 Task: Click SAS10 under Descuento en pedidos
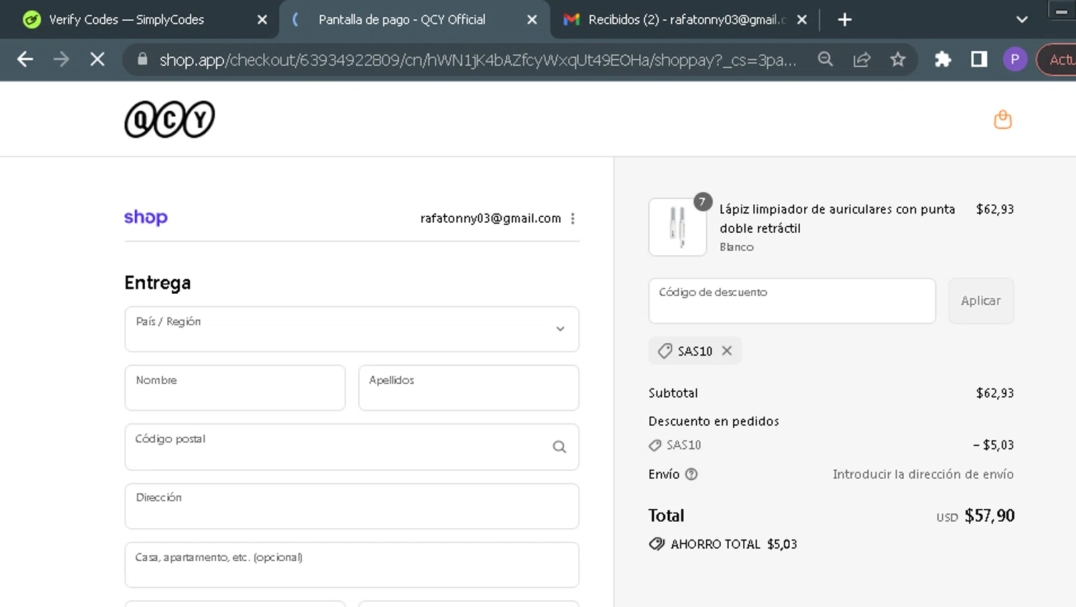(684, 445)
